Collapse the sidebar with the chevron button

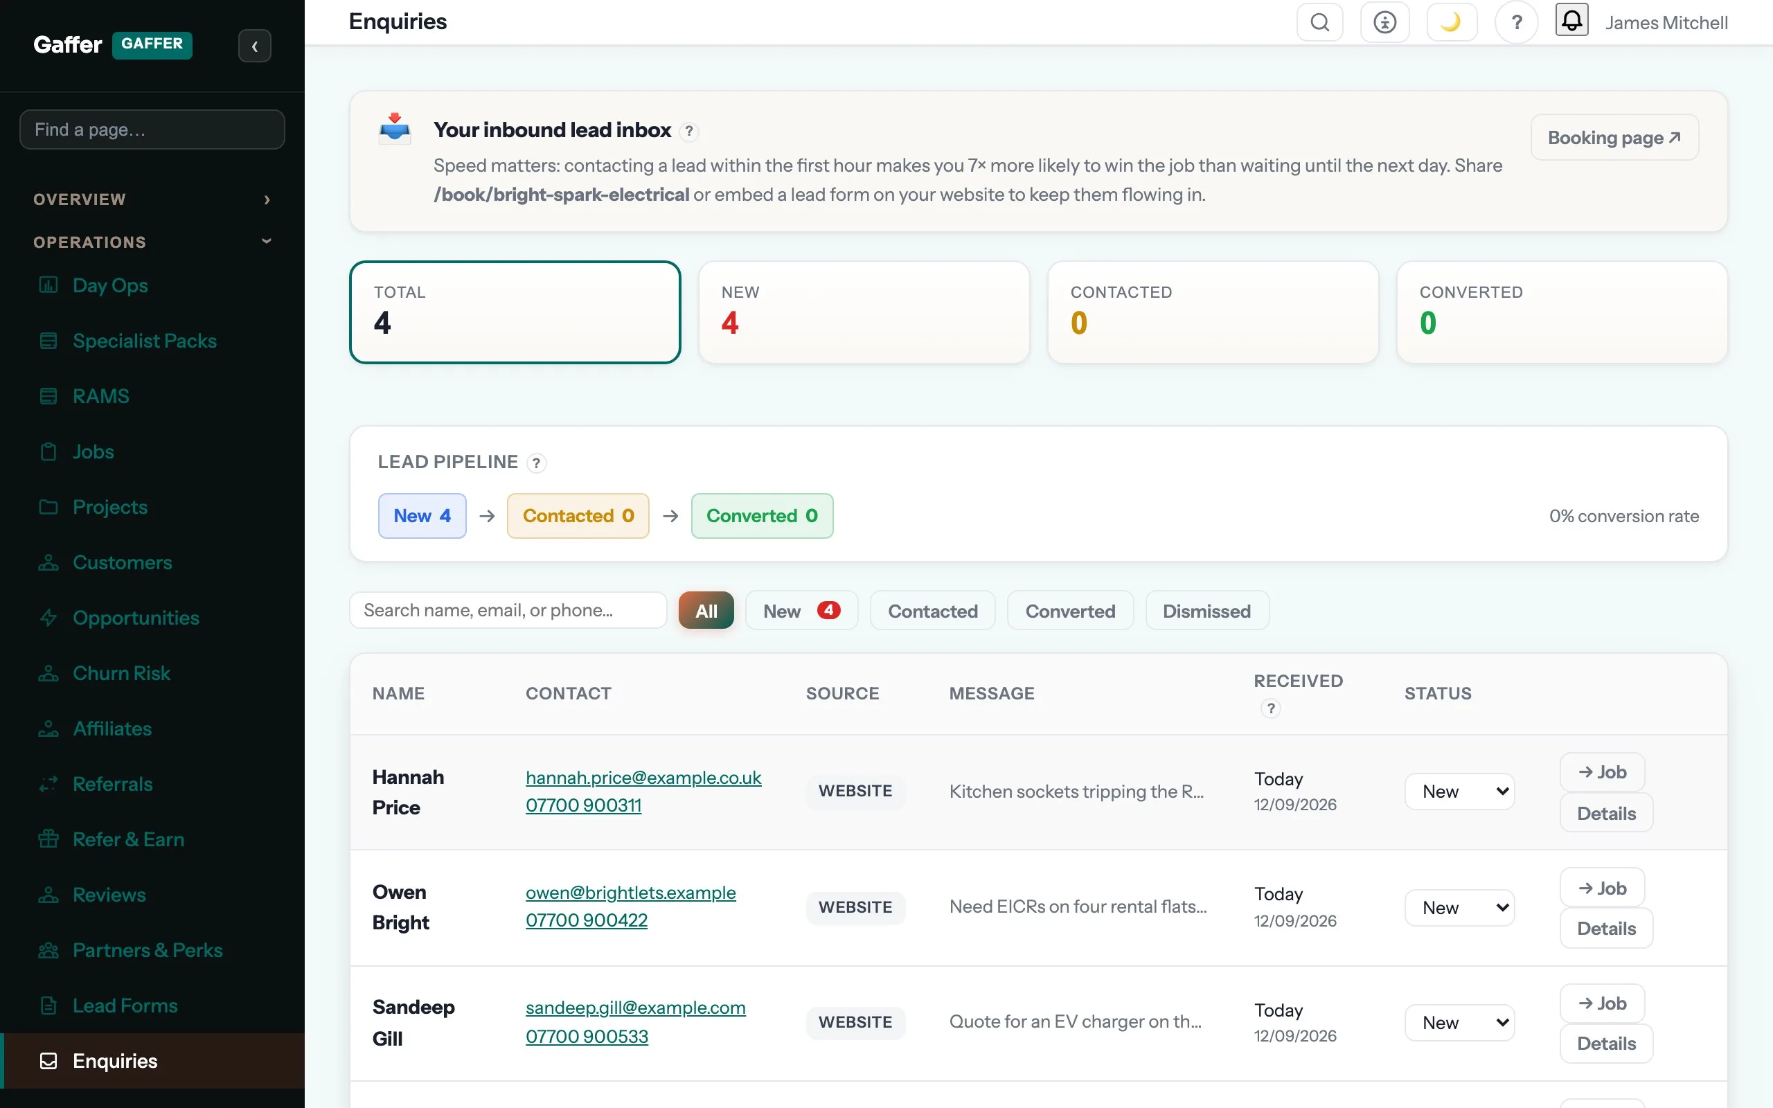point(254,46)
